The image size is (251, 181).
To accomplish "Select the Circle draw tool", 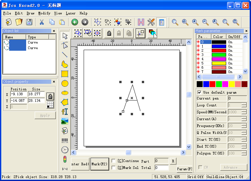I will point(65,83).
